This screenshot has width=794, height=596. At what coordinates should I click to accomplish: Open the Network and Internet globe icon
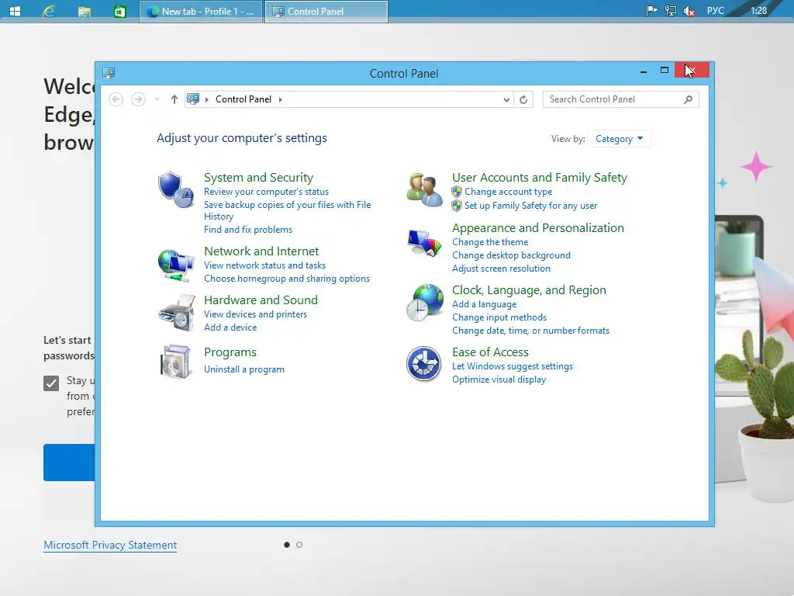tap(176, 265)
